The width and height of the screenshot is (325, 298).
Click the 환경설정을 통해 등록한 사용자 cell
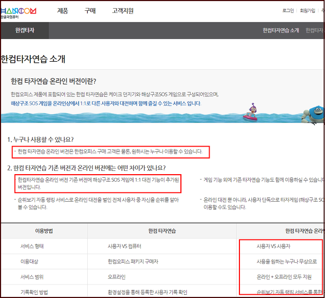point(147,292)
